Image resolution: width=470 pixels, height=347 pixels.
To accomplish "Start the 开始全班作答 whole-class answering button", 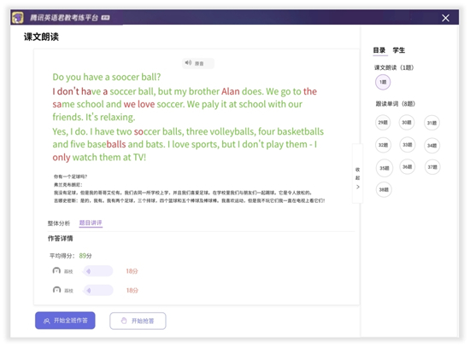I will (x=65, y=321).
